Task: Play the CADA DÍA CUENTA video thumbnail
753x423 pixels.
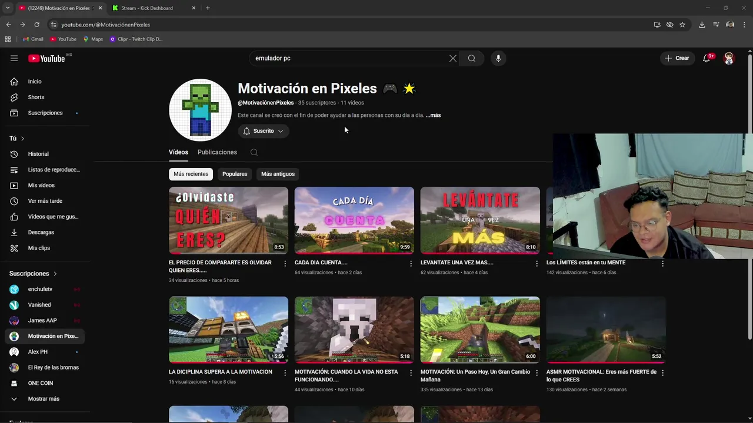Action: tap(354, 220)
